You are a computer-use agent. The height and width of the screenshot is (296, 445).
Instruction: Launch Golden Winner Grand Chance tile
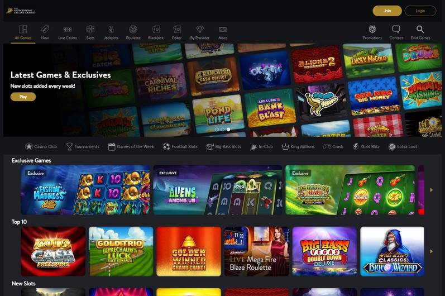(189, 251)
